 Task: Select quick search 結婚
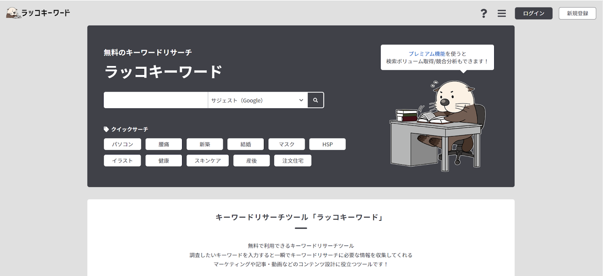click(246, 144)
